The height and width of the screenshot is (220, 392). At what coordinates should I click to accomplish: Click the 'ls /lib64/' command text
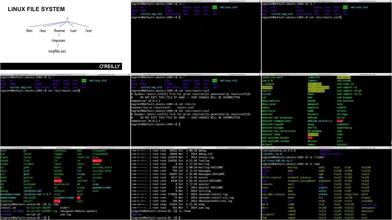tap(316, 157)
